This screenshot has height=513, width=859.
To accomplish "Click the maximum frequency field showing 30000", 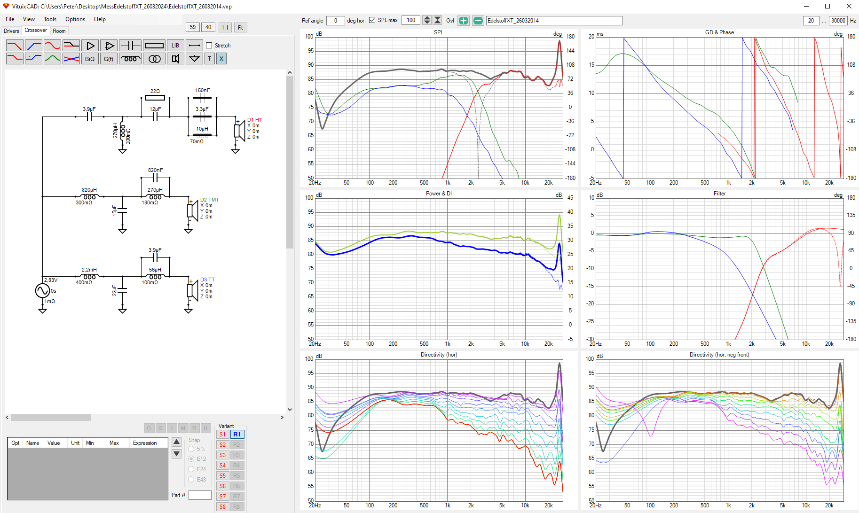I will (x=838, y=21).
